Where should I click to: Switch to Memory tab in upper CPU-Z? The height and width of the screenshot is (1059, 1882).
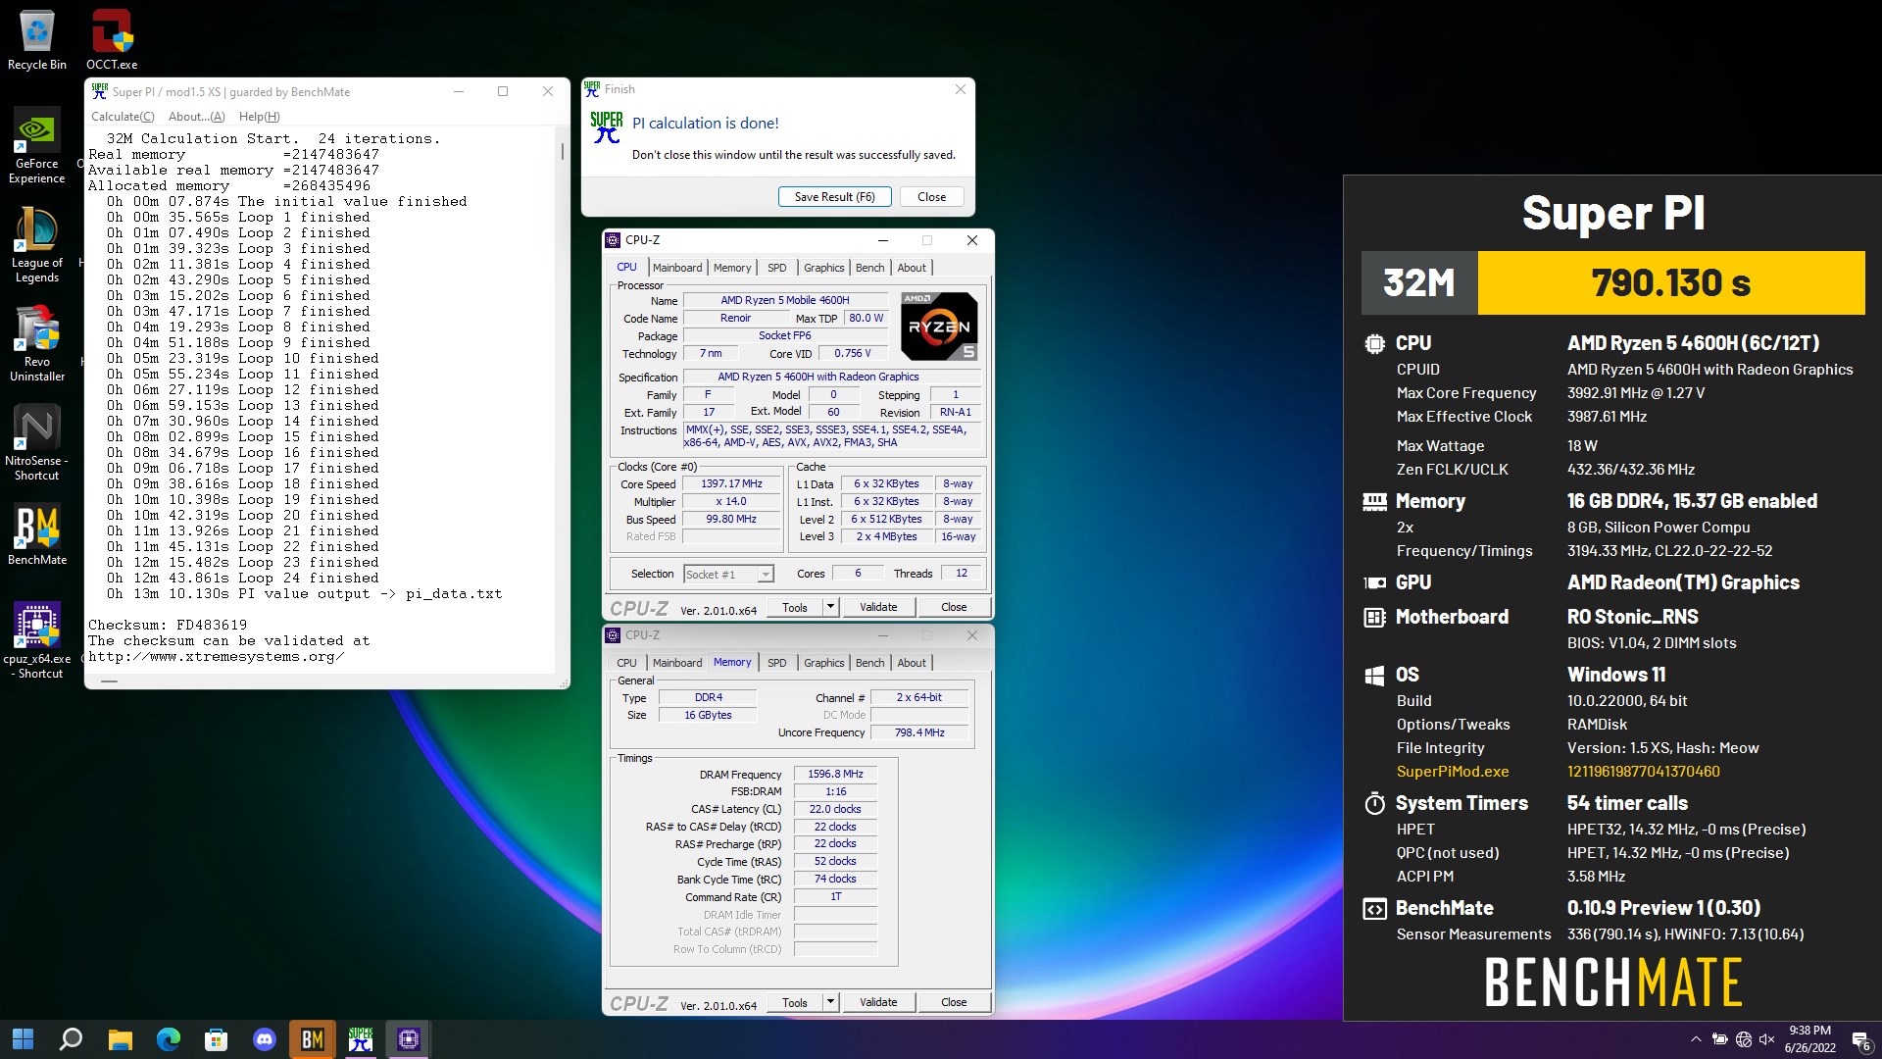[x=732, y=268]
